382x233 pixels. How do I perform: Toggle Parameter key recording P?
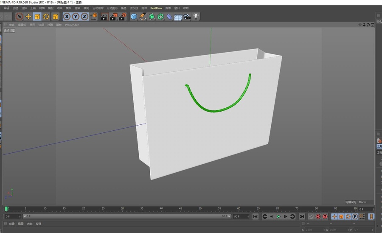[x=355, y=216]
